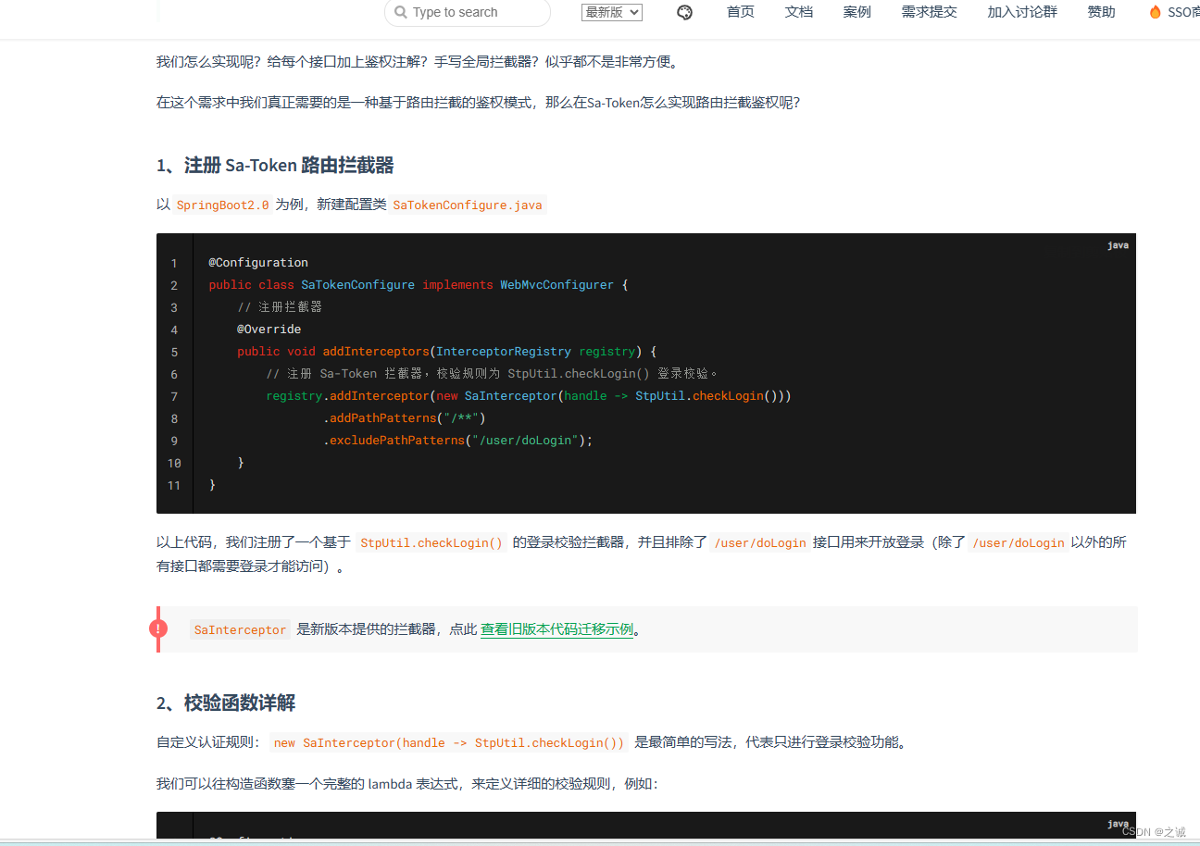Click the search magnifier icon
This screenshot has width=1200, height=846.
point(401,12)
